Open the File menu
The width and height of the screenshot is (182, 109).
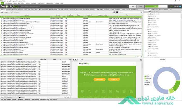pyautogui.click(x=2, y=3)
